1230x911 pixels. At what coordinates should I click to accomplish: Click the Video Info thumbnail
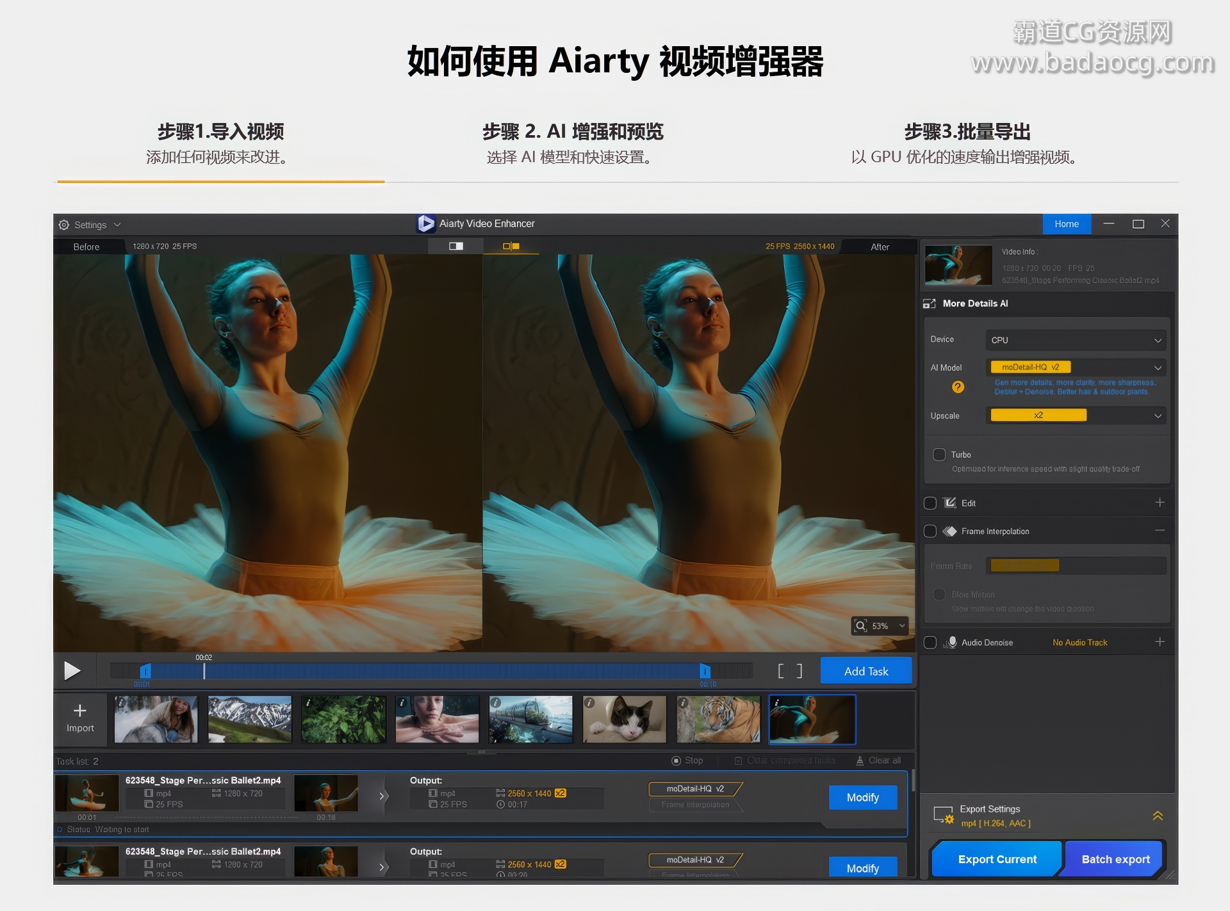tap(958, 264)
